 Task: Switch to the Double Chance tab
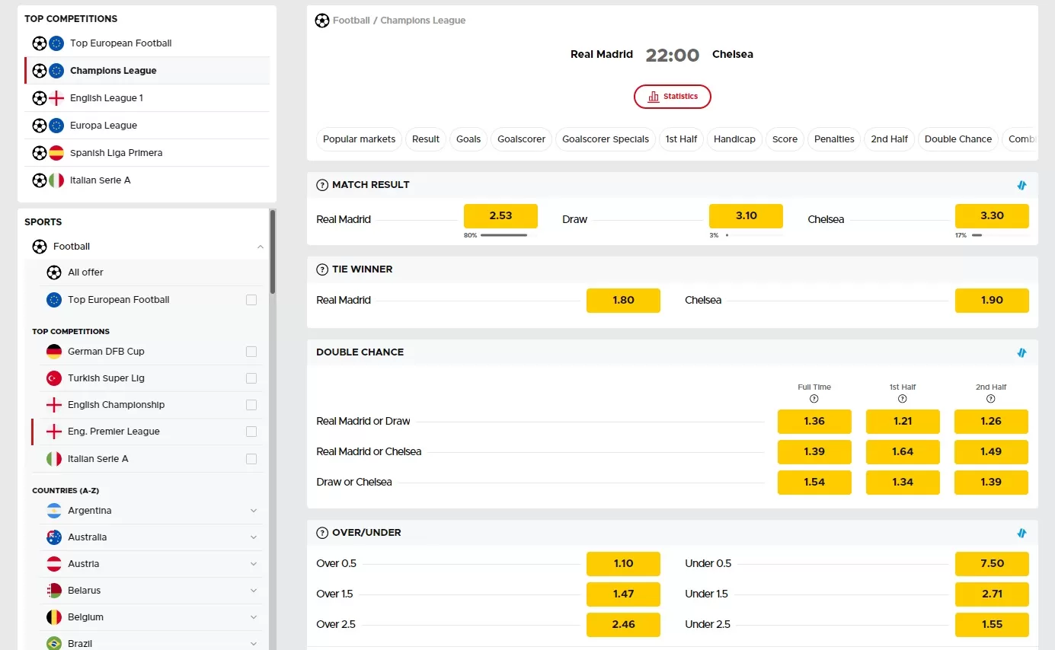point(958,139)
